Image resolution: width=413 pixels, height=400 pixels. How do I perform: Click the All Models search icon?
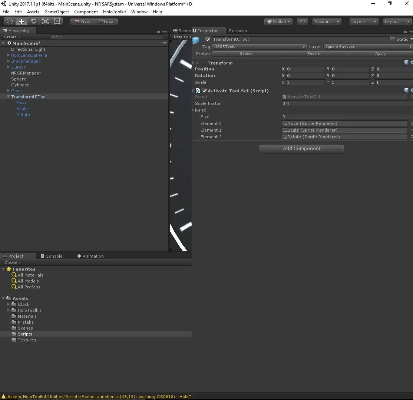click(x=14, y=281)
